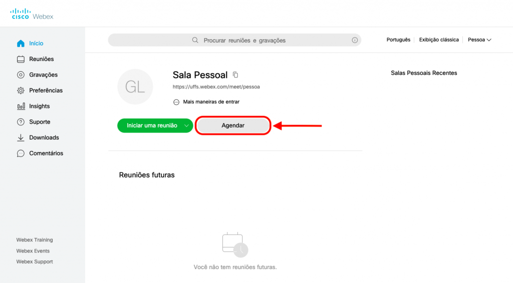Open the Suporte help icon
Image resolution: width=513 pixels, height=283 pixels.
point(21,122)
